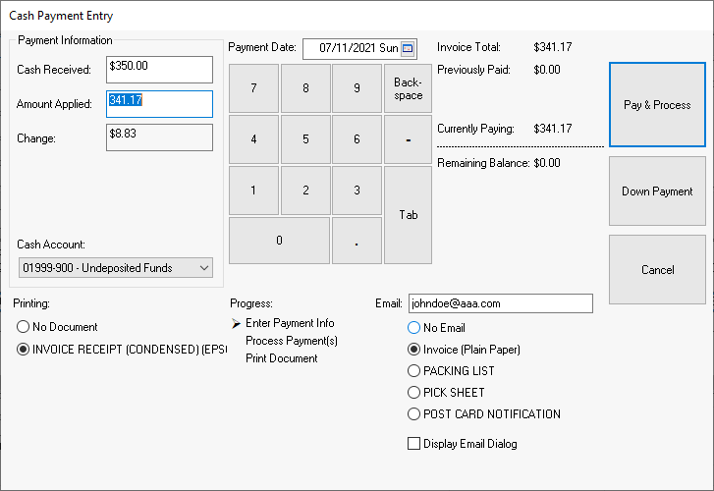Click the Down Payment button
The height and width of the screenshot is (491, 714).
(657, 191)
